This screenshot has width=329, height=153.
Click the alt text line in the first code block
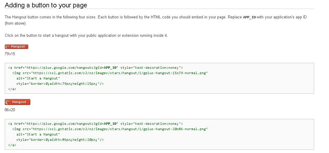click(38, 78)
